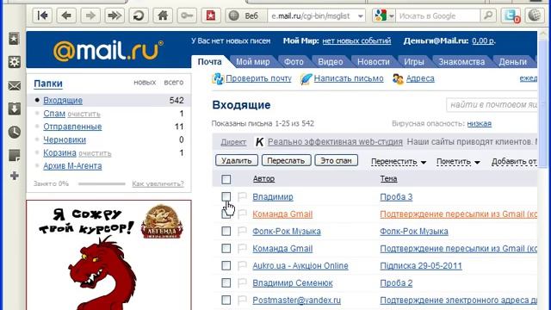Click the Адреса contacts icon

398,78
